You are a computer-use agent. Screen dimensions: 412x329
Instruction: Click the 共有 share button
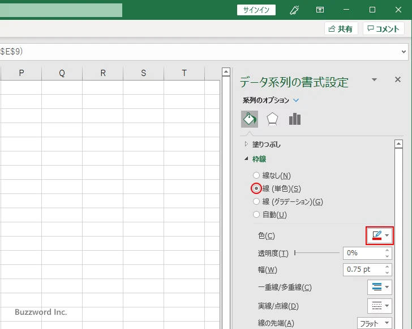coord(341,29)
